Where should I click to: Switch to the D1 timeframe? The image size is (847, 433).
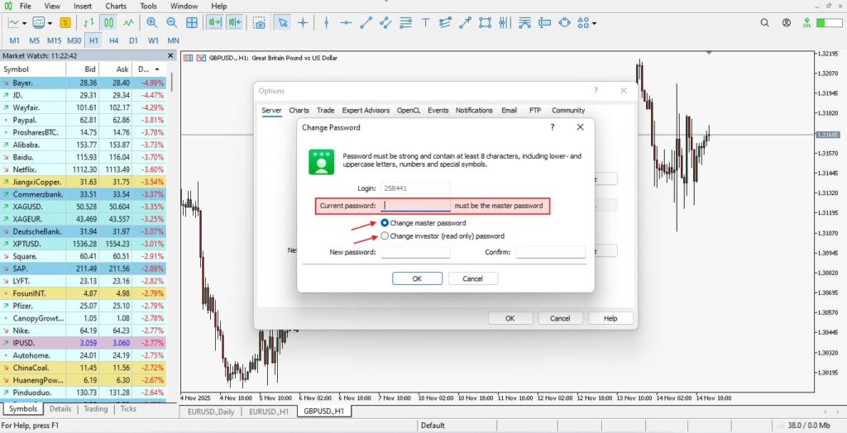point(133,40)
